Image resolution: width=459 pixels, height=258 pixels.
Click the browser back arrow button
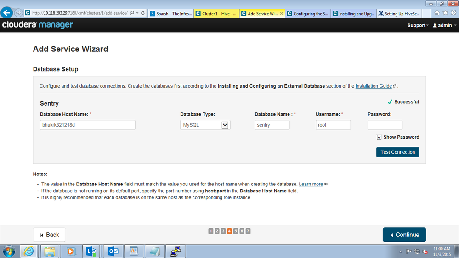coord(7,13)
